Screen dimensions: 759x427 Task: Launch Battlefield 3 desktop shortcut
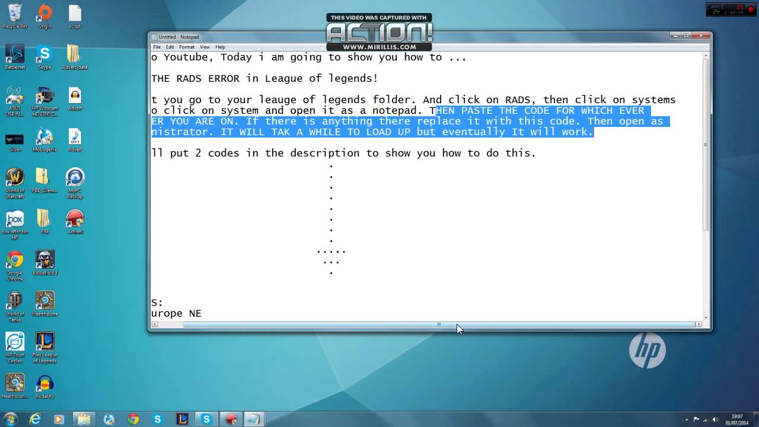tap(44, 263)
